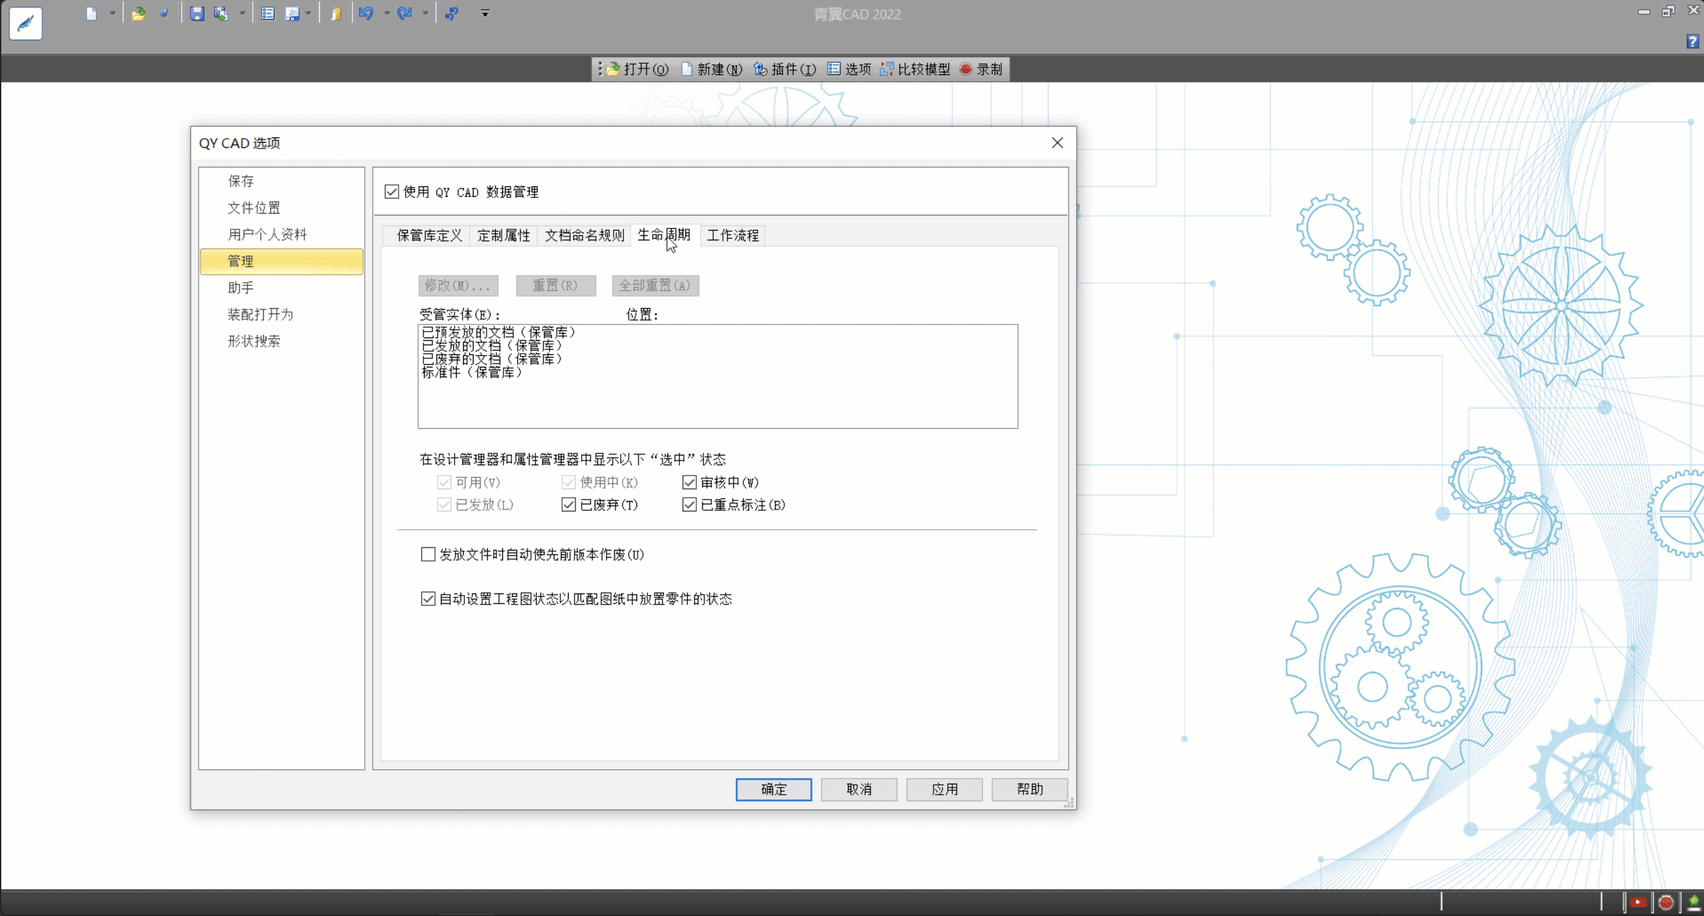Switch to 文档命名规则 tab
The image size is (1704, 916).
584,235
